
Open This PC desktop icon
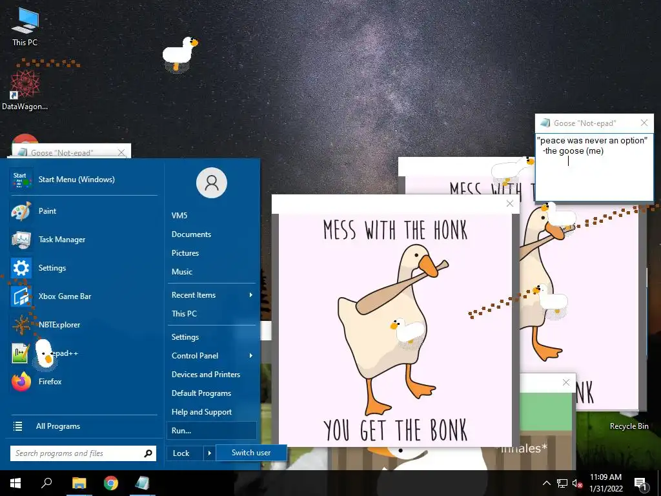coord(25,26)
